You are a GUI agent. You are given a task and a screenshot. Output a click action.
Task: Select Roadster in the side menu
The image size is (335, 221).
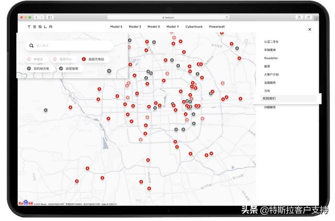click(271, 58)
